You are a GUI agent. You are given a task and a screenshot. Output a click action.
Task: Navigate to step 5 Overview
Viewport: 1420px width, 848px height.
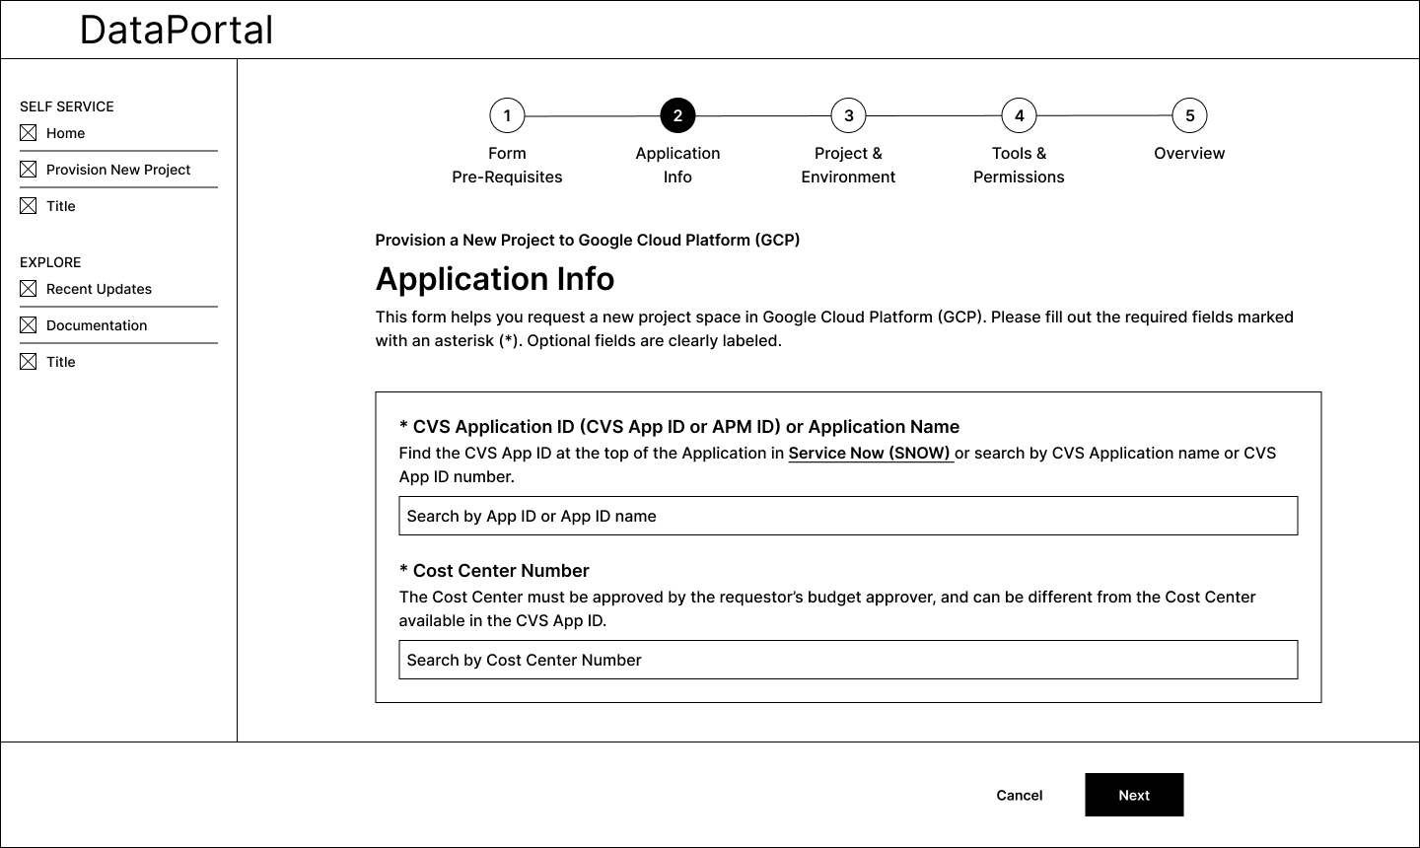tap(1189, 114)
